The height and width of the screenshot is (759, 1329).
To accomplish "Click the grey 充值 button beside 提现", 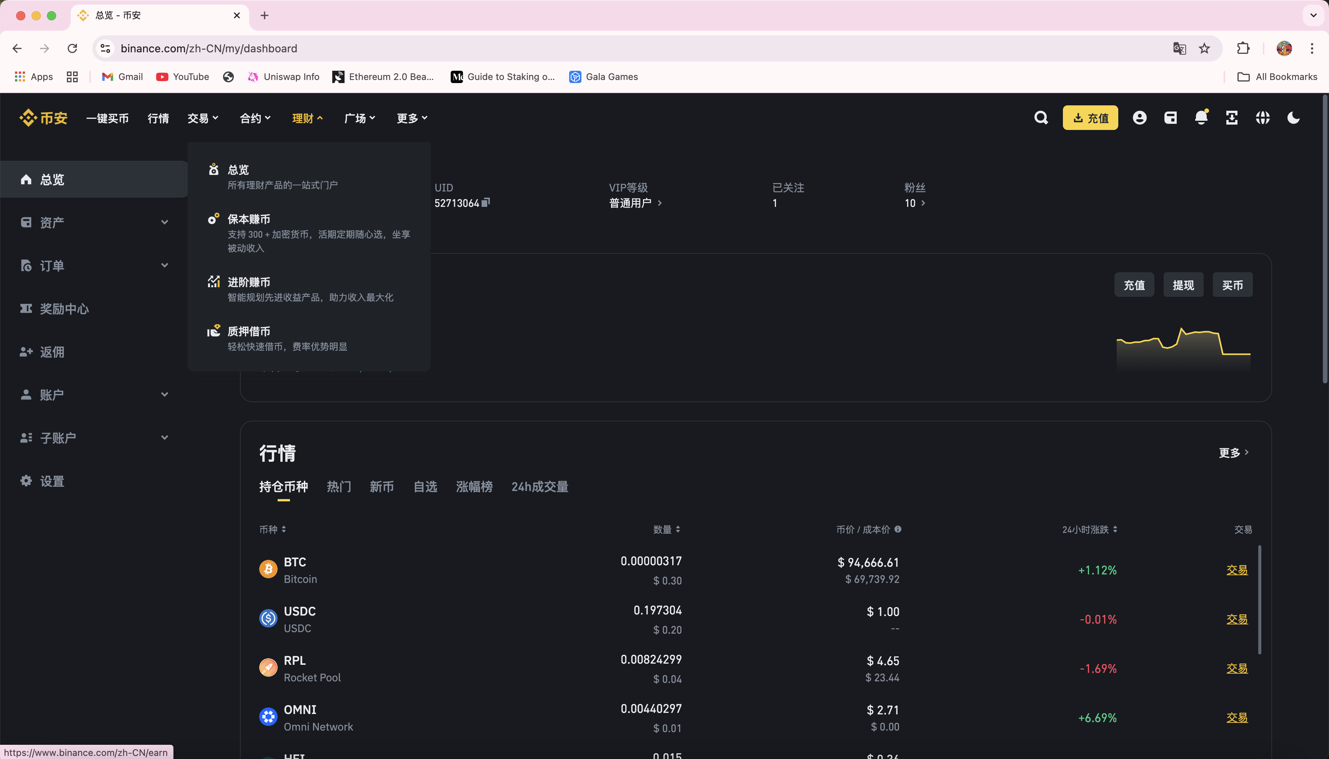I will (x=1134, y=285).
